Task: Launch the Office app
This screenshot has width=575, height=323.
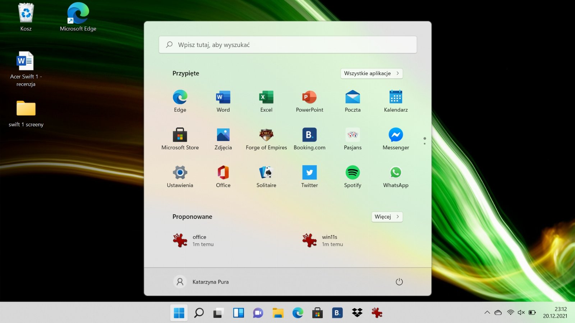Action: [x=223, y=177]
